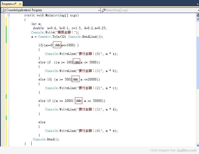Open the JpgBox.com watermark link
The height and width of the screenshot is (154, 199).
(186, 150)
